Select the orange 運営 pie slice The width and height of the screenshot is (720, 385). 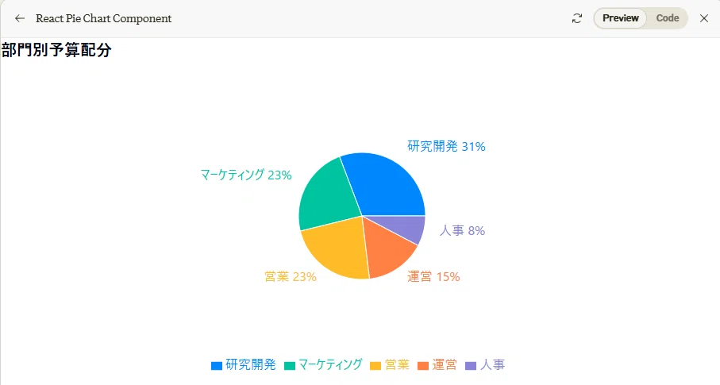tap(388, 250)
